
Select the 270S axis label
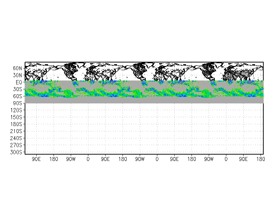pyautogui.click(x=16, y=145)
